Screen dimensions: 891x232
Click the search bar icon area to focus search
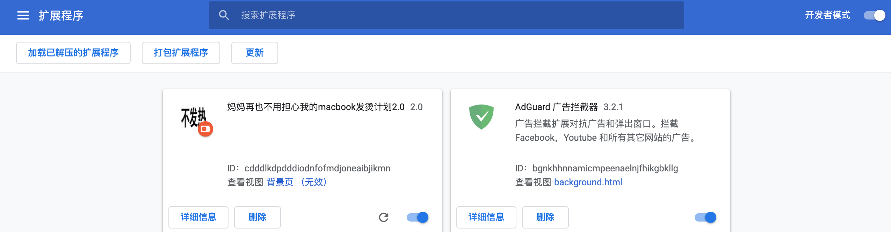[x=224, y=15]
